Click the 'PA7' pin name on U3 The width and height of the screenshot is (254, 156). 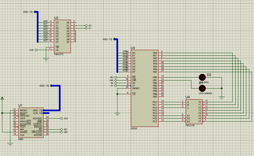(x=155, y=72)
